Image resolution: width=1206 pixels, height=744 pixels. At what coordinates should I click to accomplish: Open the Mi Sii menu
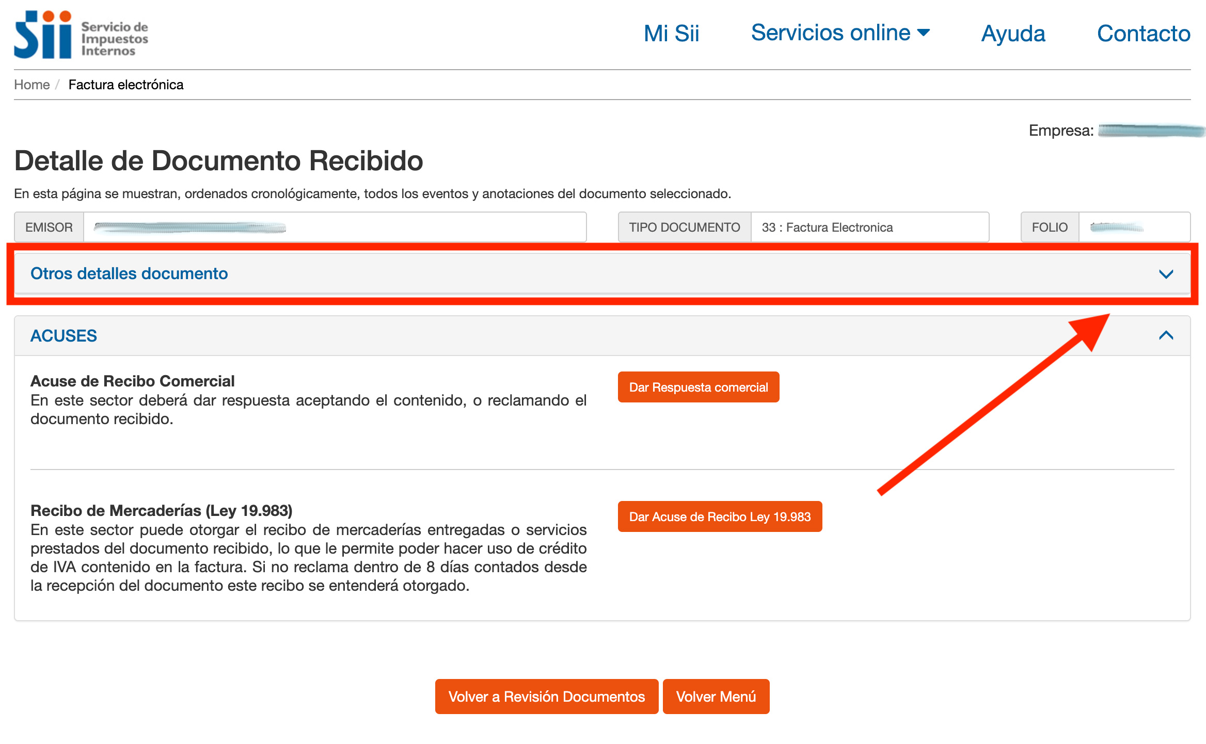coord(671,34)
